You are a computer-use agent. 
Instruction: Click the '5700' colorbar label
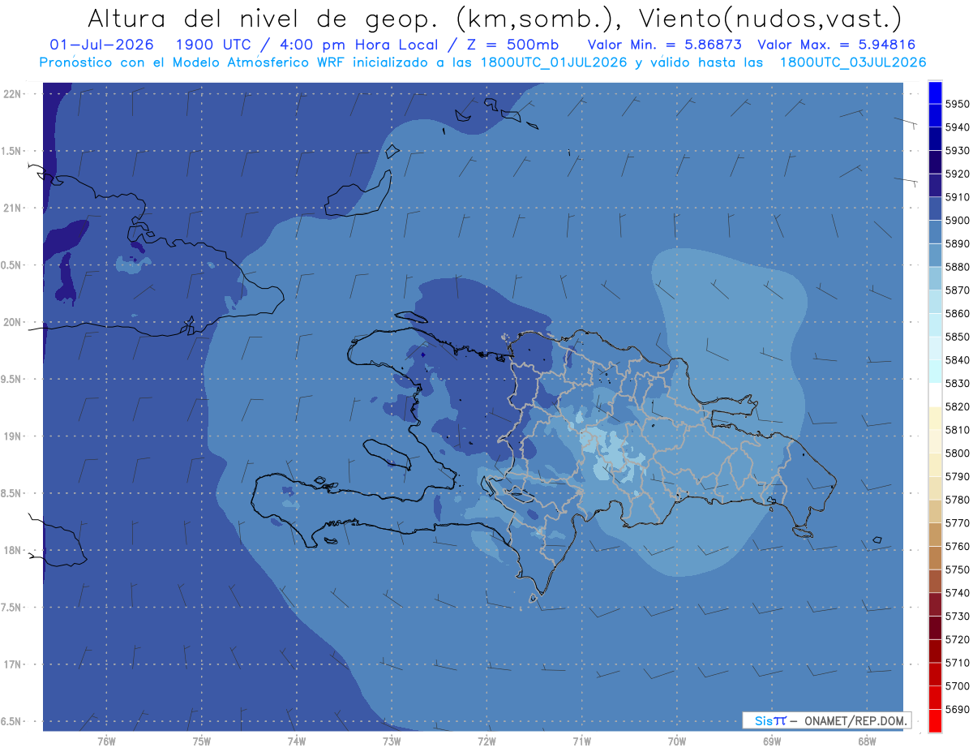(x=957, y=685)
